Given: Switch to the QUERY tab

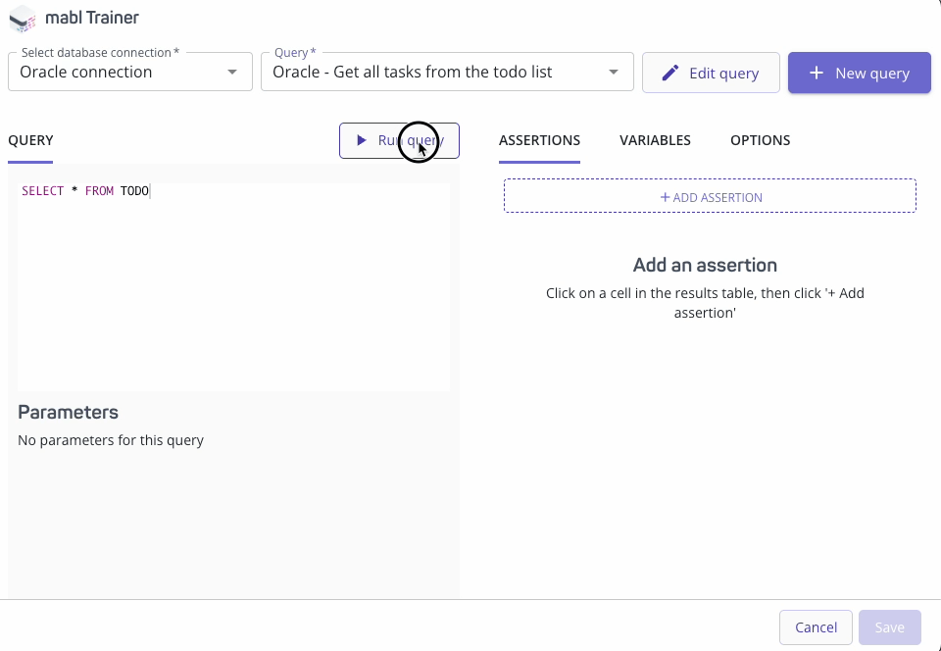Looking at the screenshot, I should click(x=30, y=140).
